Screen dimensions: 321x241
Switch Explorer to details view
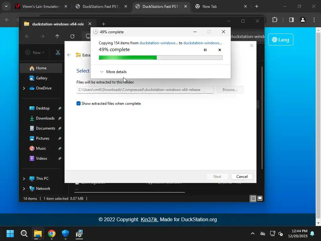click(253, 198)
